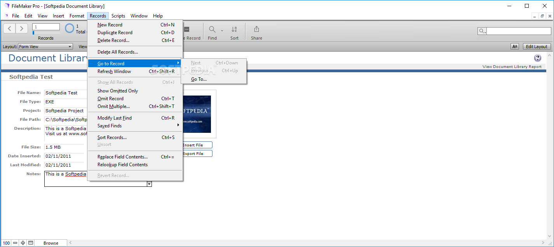The height and width of the screenshot is (247, 554).
Task: Click the Edit Layout button
Action: pos(537,47)
